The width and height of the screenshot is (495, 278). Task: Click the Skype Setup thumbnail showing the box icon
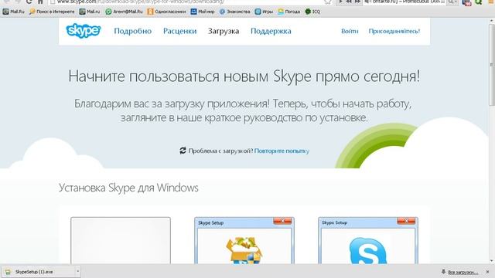pos(244,240)
